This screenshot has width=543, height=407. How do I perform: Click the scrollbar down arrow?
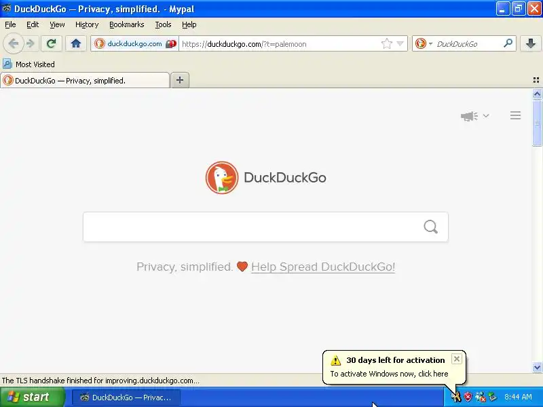point(537,367)
